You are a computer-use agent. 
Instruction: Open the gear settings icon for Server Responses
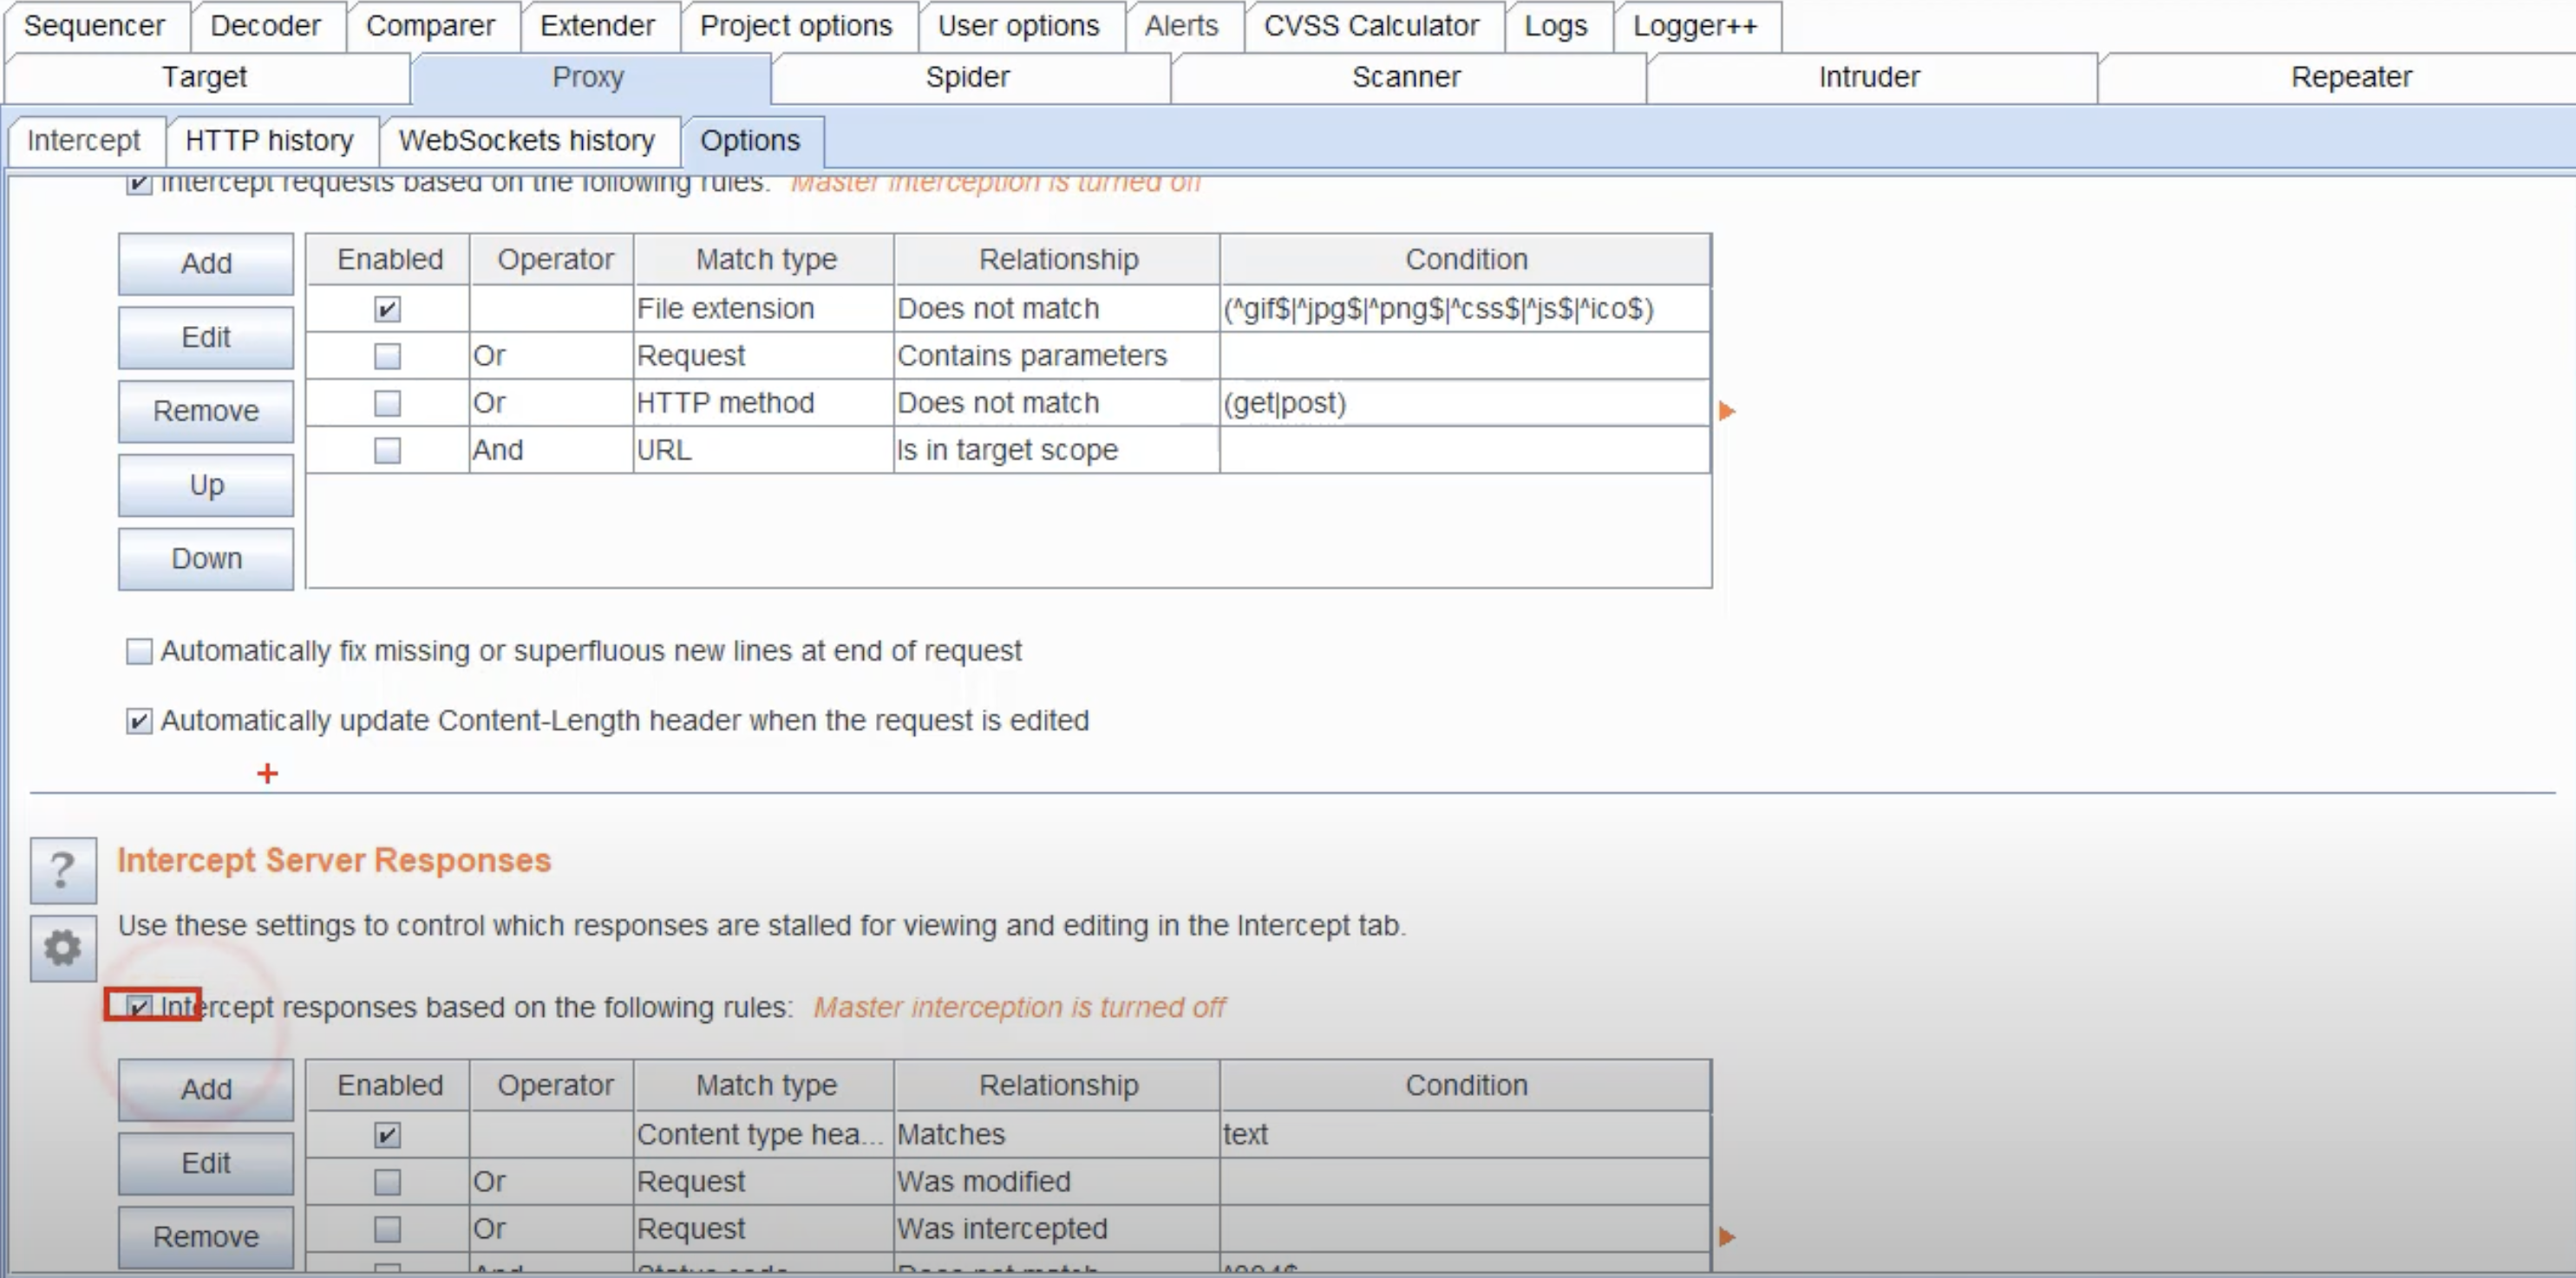62,947
